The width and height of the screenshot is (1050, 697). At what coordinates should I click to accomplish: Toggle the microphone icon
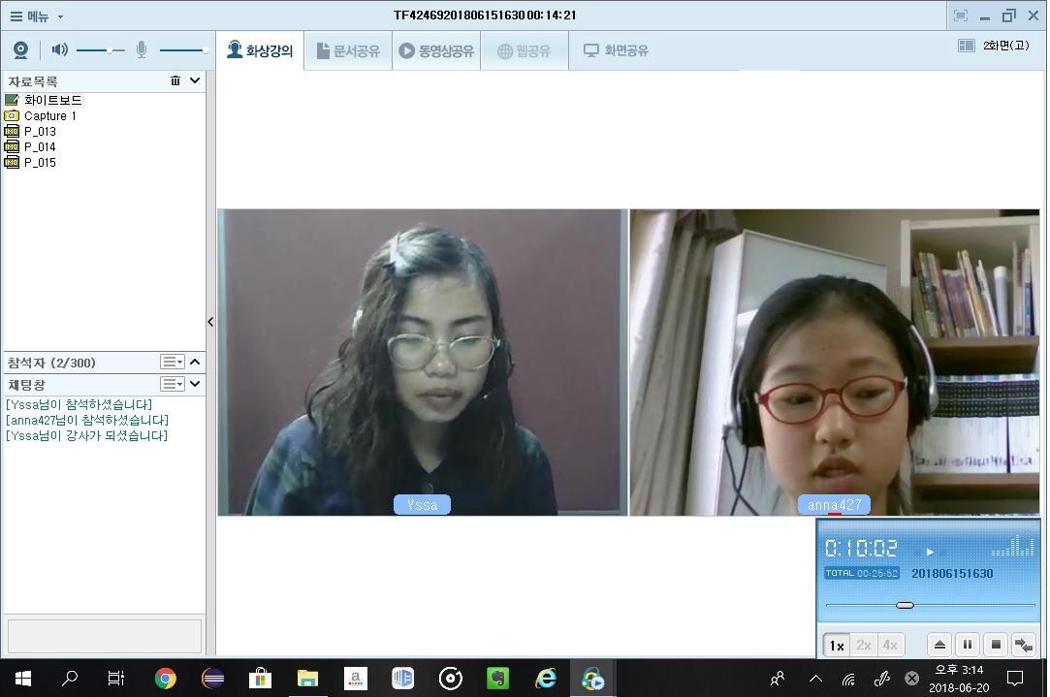tap(142, 50)
